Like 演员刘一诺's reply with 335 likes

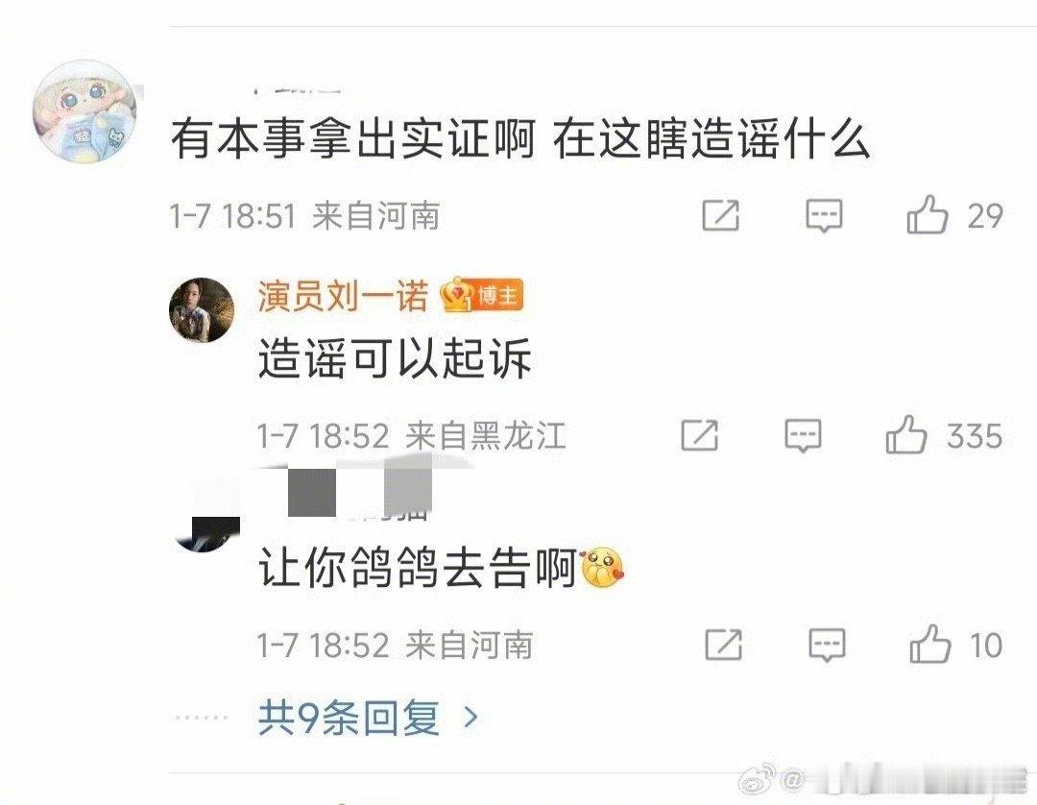(x=906, y=434)
